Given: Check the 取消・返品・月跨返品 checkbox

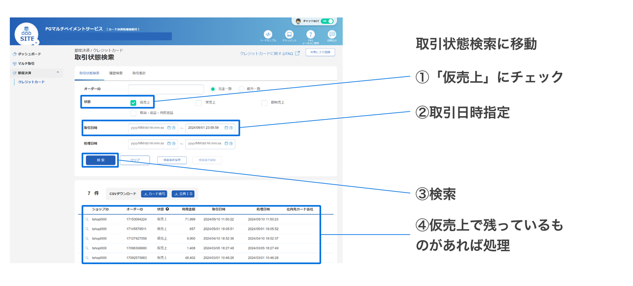Looking at the screenshot, I should click(133, 113).
